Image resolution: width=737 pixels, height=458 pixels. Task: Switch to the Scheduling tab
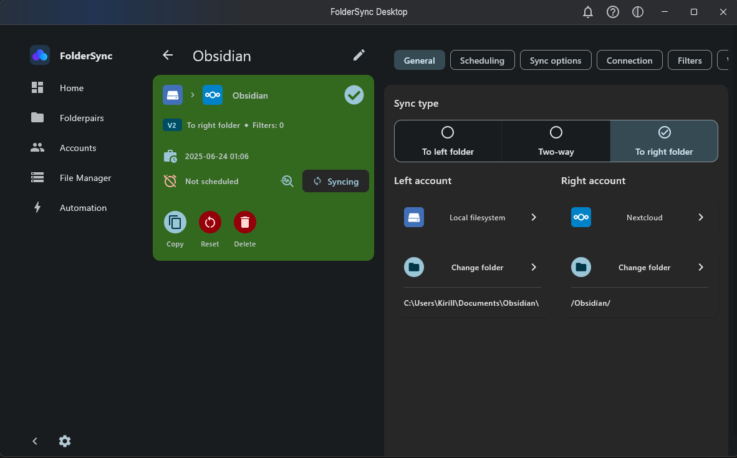click(482, 60)
